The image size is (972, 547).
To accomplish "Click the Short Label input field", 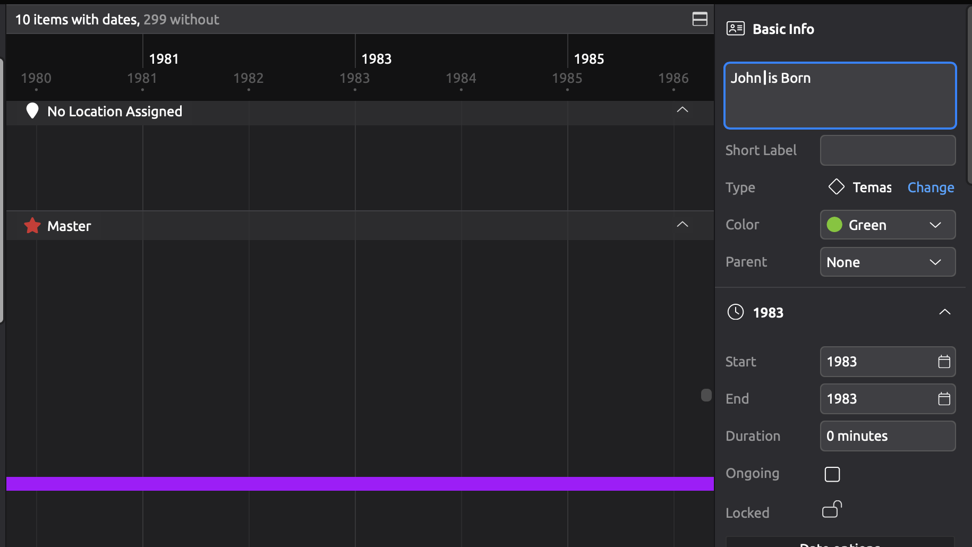I will pyautogui.click(x=888, y=150).
